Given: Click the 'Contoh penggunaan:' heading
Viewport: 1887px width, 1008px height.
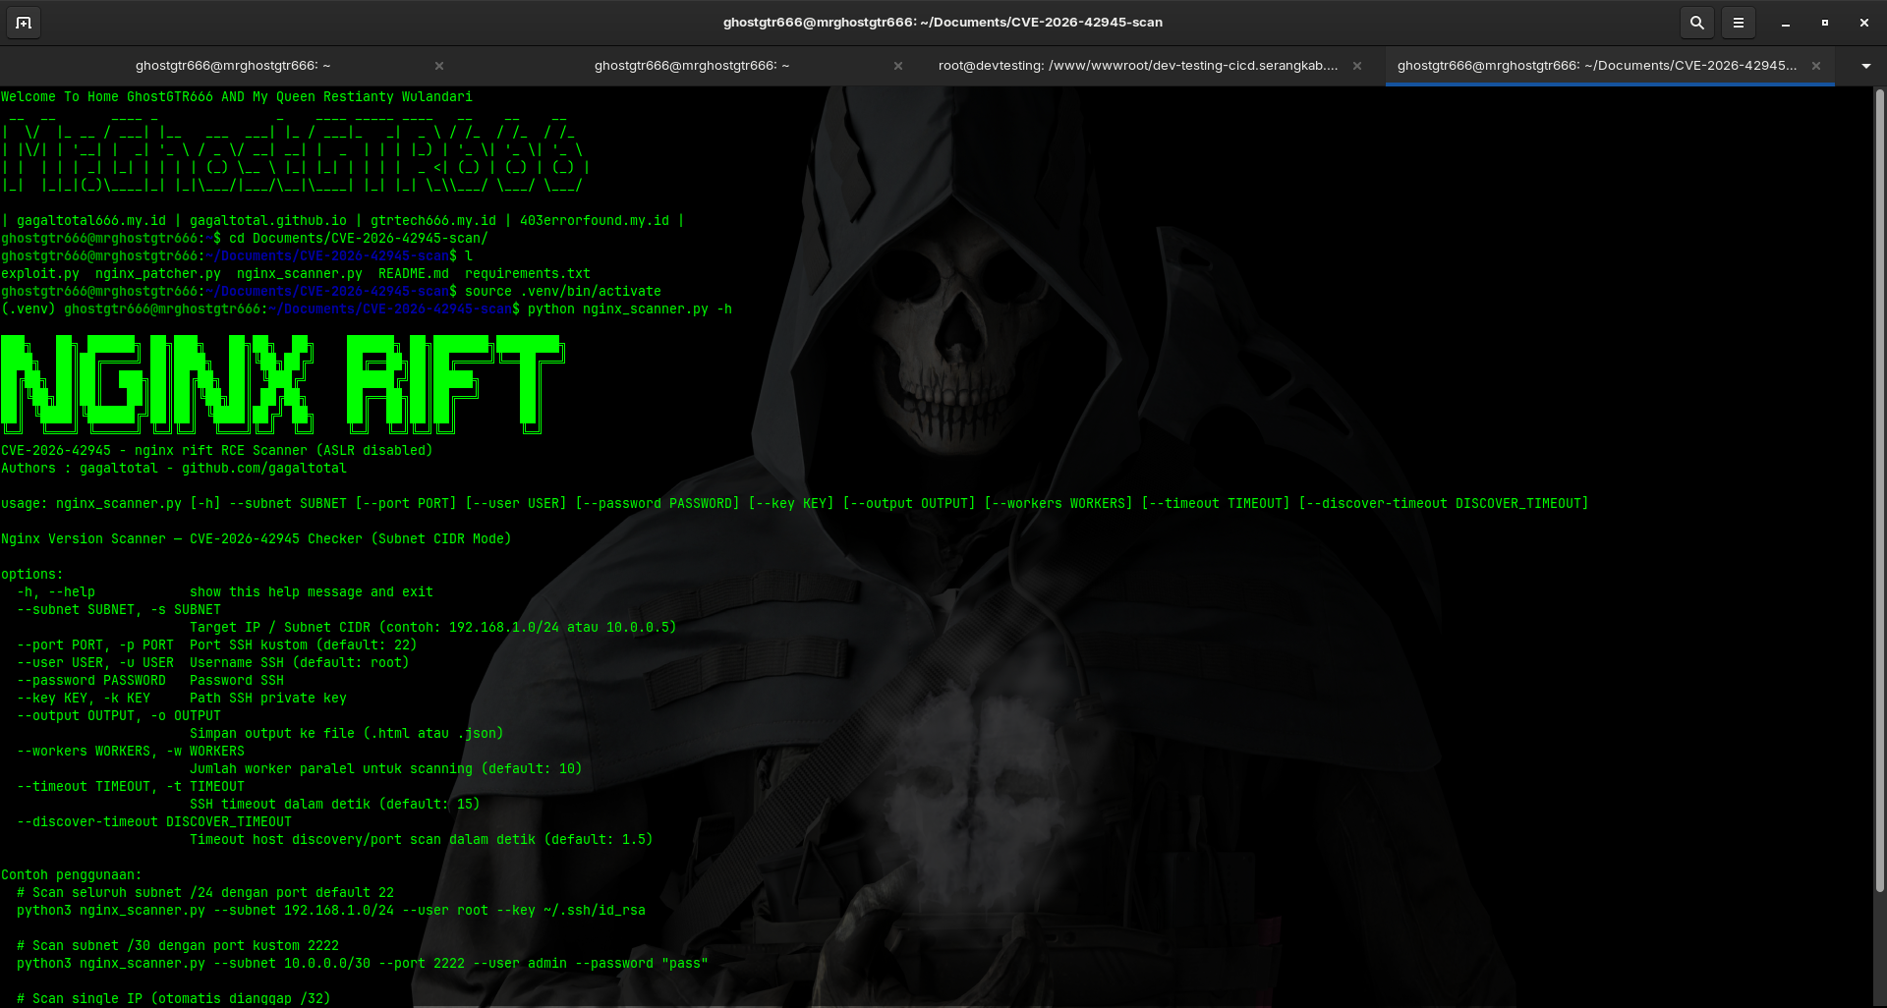Looking at the screenshot, I should (x=72, y=875).
